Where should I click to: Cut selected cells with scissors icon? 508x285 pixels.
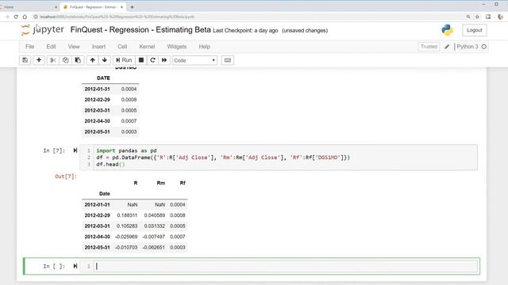tap(53, 60)
